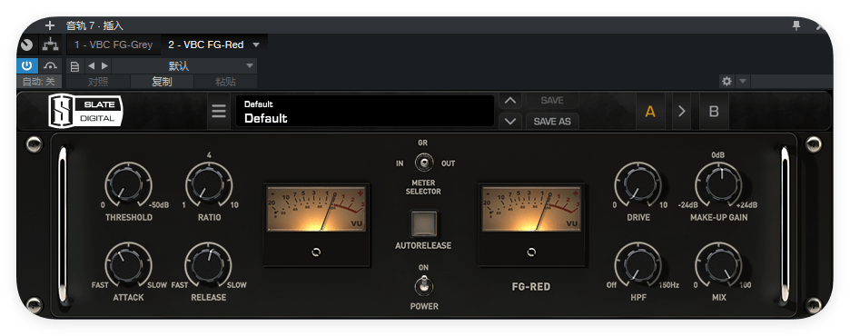The height and width of the screenshot is (336, 850).
Task: Go to previous preset with left arrow
Action: pyautogui.click(x=91, y=66)
